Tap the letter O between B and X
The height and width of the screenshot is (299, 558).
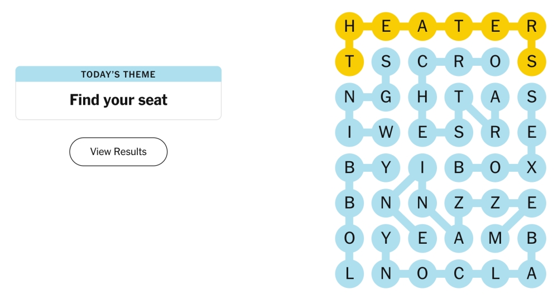coord(495,168)
